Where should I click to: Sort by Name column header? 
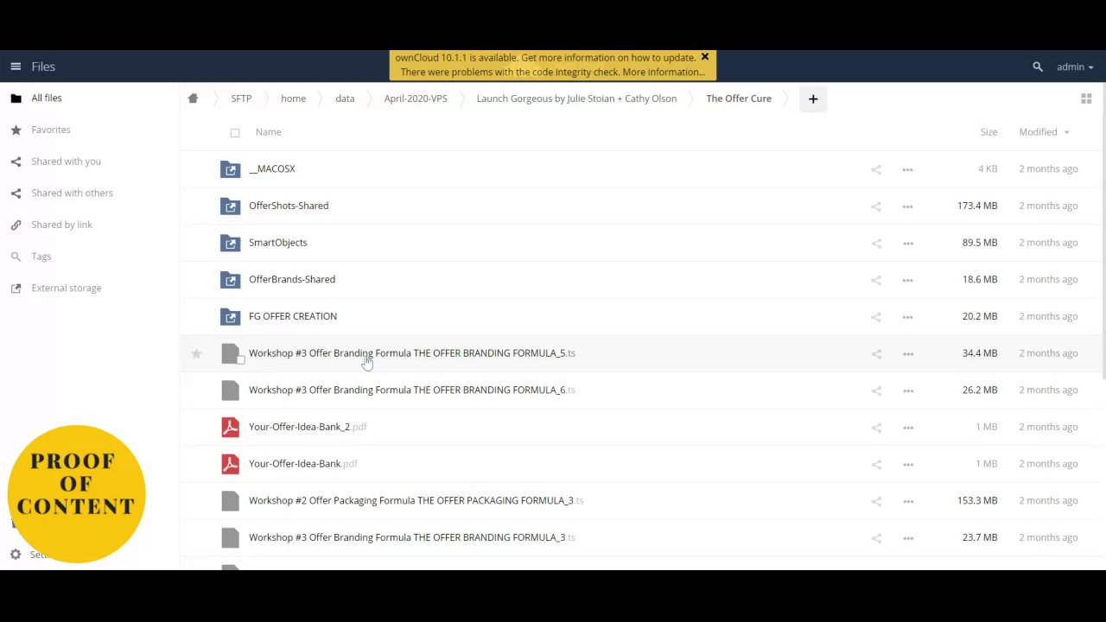point(268,132)
